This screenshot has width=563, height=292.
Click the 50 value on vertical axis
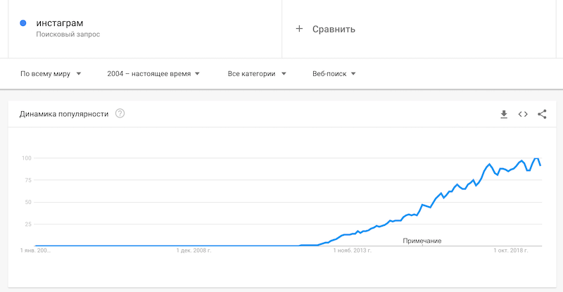click(x=29, y=202)
